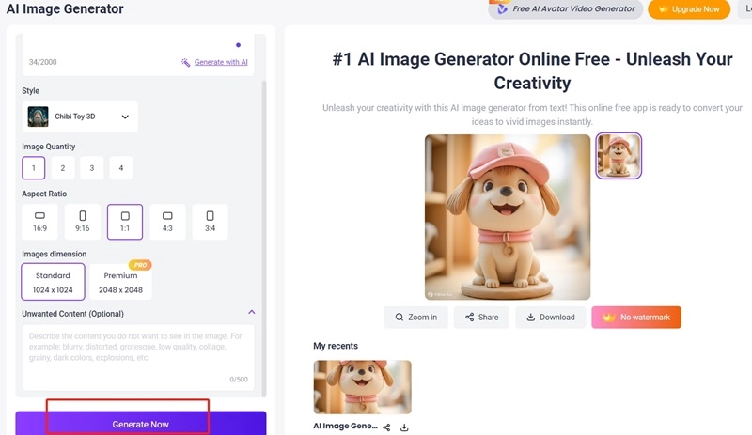Click the portrait icon in 3:4 option
The image size is (752, 435).
pyautogui.click(x=210, y=216)
